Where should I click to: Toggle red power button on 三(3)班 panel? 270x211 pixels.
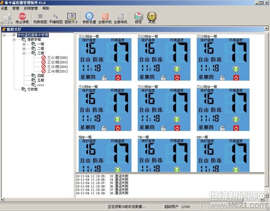tap(236, 78)
